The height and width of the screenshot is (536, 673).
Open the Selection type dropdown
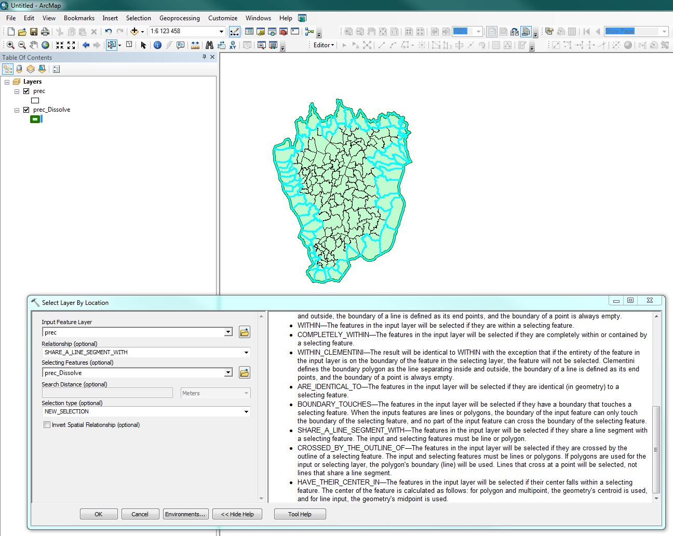pyautogui.click(x=246, y=411)
